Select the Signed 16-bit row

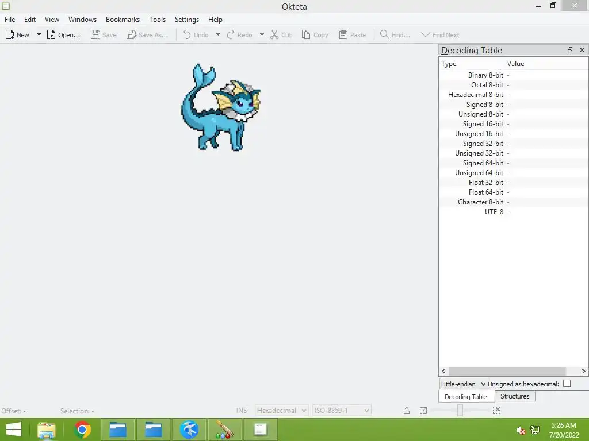pyautogui.click(x=514, y=124)
